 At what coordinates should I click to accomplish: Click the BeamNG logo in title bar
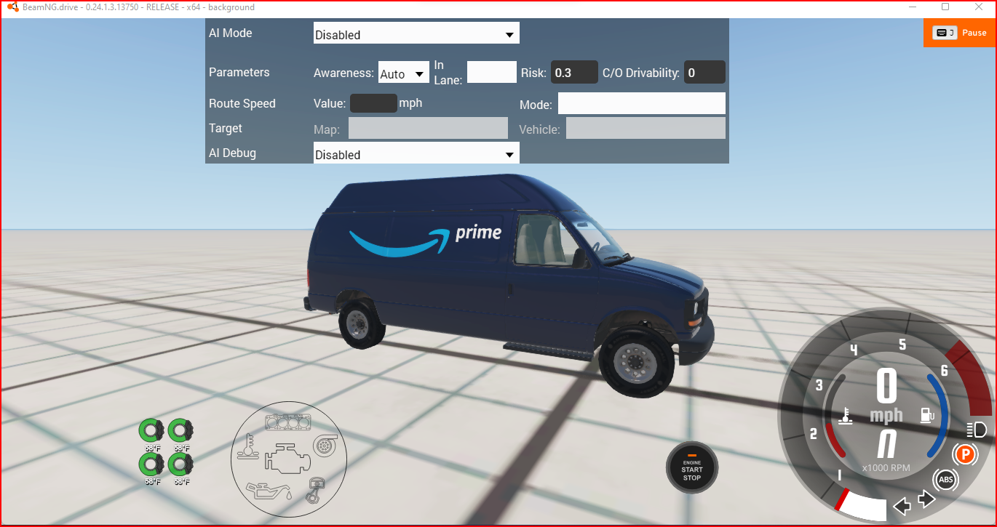(12, 7)
